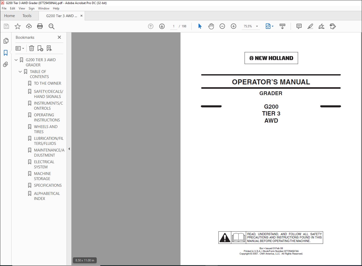Click the Save file icon
The height and width of the screenshot is (266, 362).
point(6,26)
